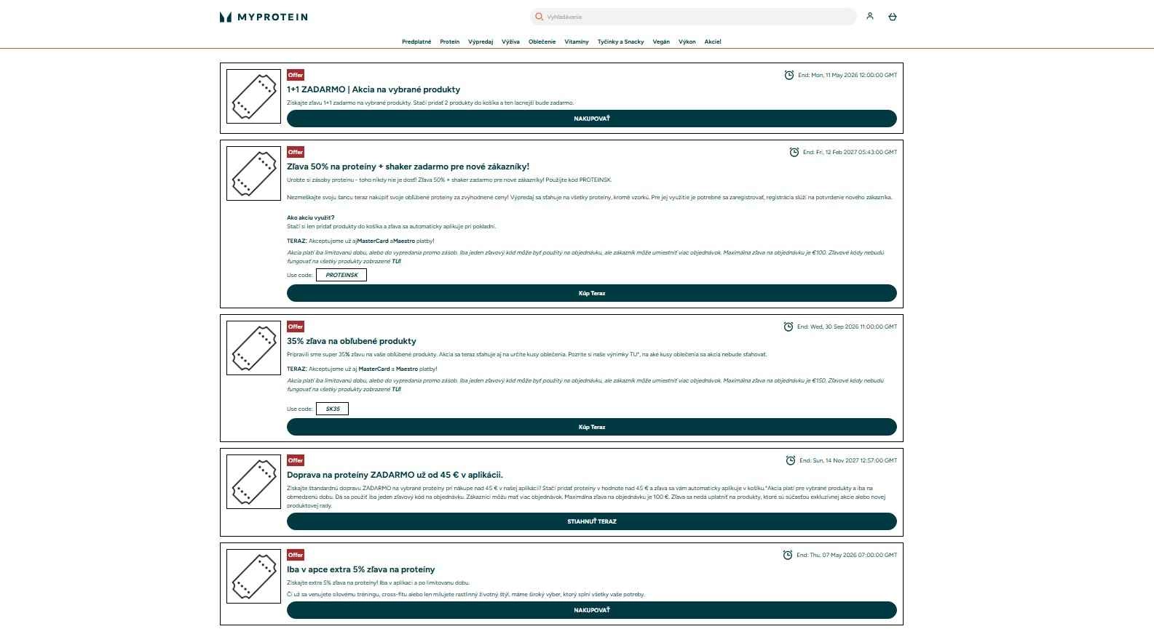This screenshot has height=629, width=1154.
Task: Click heading 1+1 ZADARMO | Akcia na vybrané produkty
Action: click(374, 89)
